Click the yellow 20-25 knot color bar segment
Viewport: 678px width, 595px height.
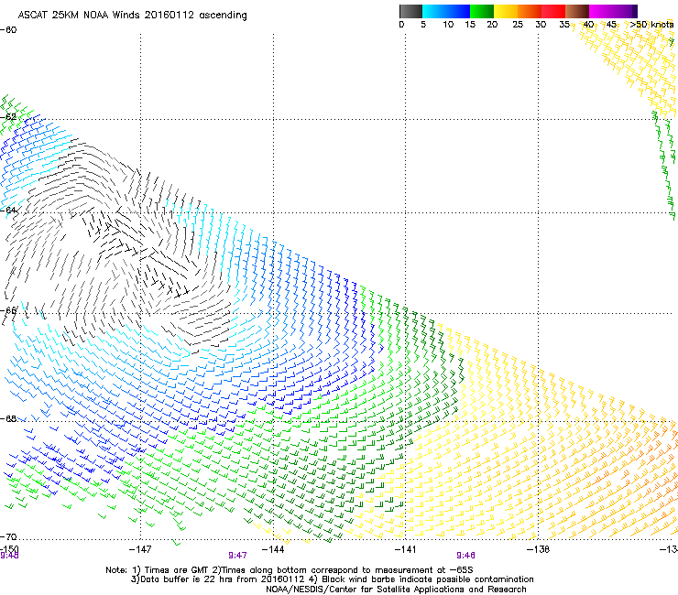[506, 11]
